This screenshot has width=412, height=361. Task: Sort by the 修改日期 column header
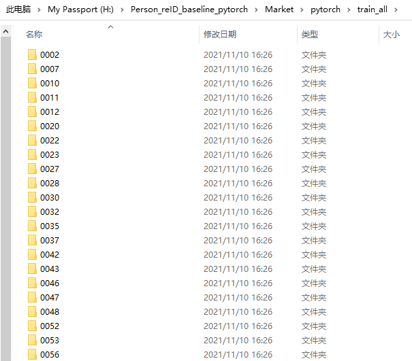point(220,35)
